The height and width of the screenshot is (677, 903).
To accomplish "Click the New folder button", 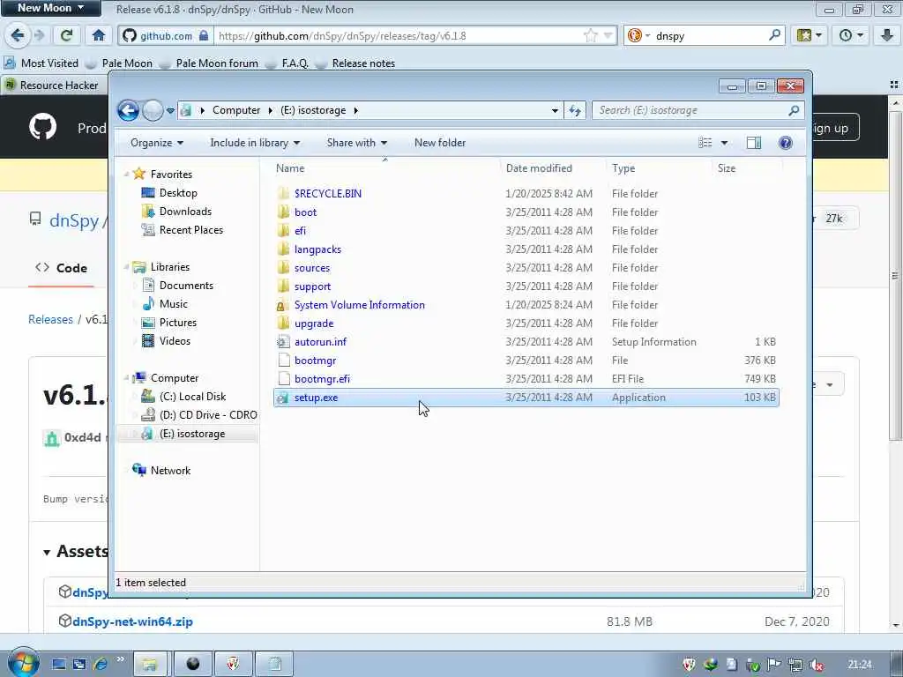I will [440, 143].
